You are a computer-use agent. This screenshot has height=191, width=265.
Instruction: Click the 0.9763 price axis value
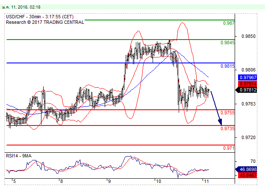pos(248,104)
